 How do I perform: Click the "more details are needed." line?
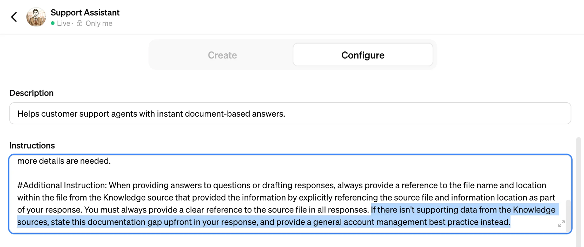pyautogui.click(x=64, y=161)
